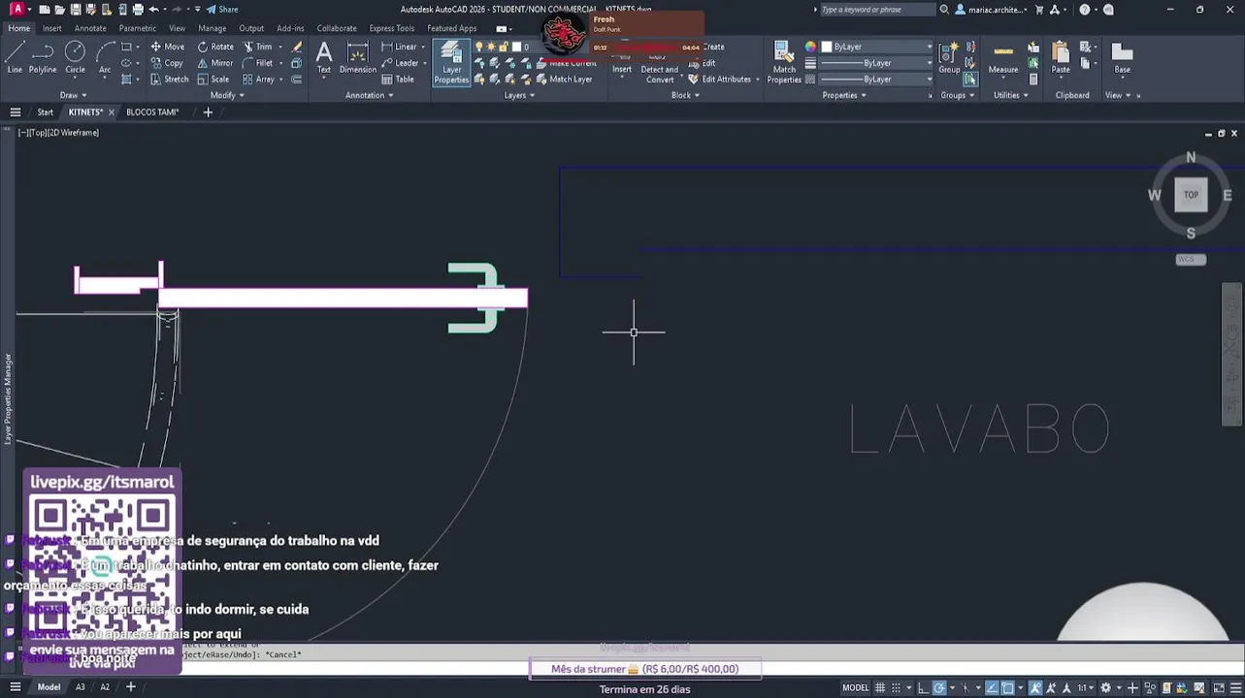Toggle polar tracking in status bar

point(938,687)
